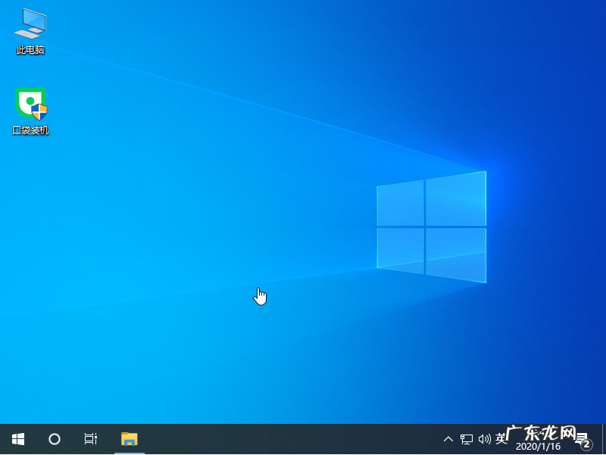Open Task View on the taskbar
The width and height of the screenshot is (606, 455).
90,439
